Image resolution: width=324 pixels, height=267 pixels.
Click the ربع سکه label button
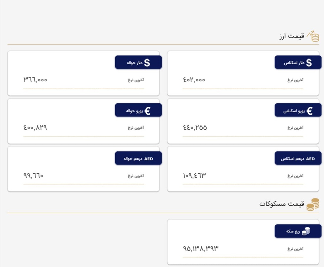pos(298,231)
